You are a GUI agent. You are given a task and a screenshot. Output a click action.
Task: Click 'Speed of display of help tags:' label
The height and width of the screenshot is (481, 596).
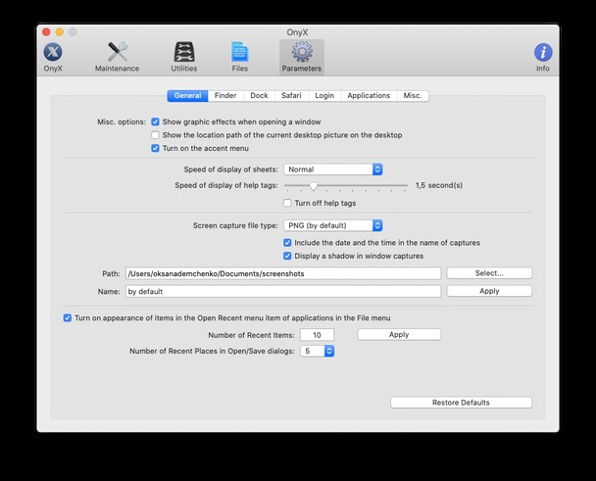pyautogui.click(x=226, y=185)
